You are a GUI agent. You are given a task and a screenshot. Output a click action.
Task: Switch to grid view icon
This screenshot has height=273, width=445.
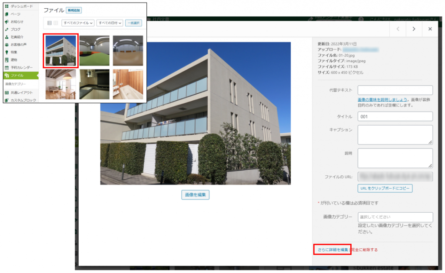pyautogui.click(x=56, y=23)
